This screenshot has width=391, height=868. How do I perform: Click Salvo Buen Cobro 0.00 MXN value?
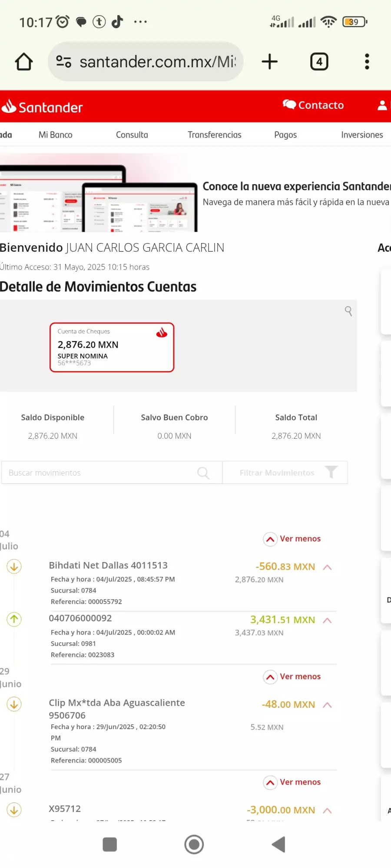click(174, 436)
